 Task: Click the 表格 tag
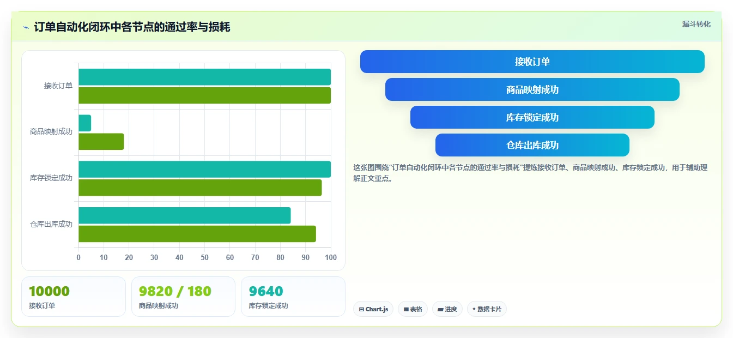click(413, 309)
